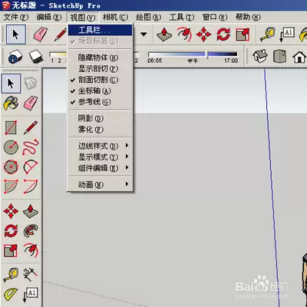This screenshot has width=307, height=307.
Task: Activate the Rectangle drawing tool
Action: tap(11, 127)
